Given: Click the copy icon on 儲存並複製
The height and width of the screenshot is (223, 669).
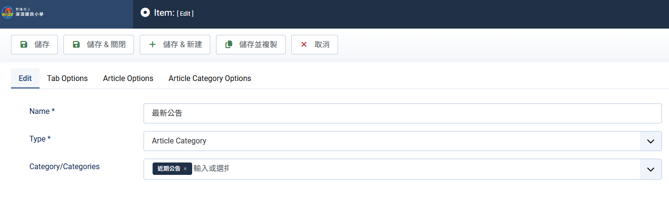Looking at the screenshot, I should [229, 44].
